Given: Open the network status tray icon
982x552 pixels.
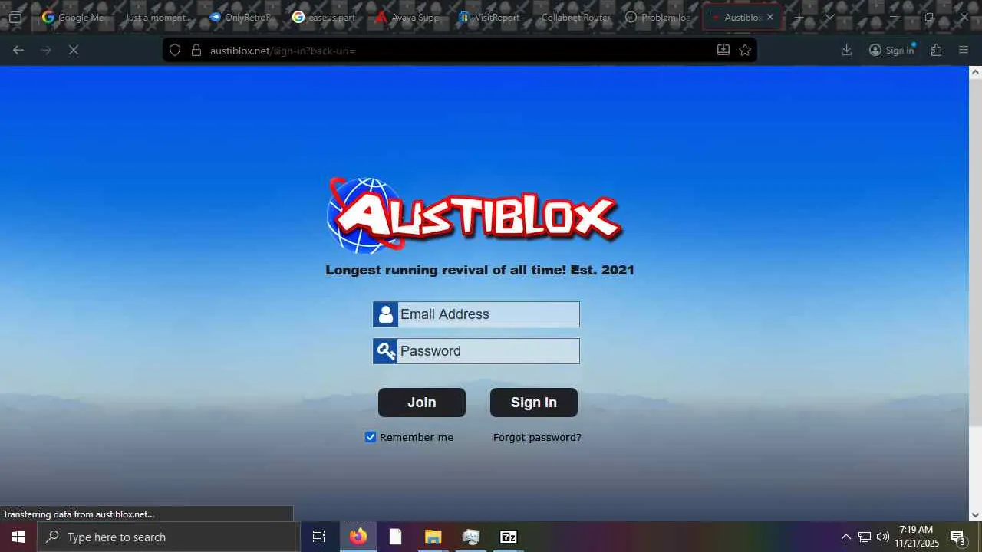Looking at the screenshot, I should coord(864,537).
